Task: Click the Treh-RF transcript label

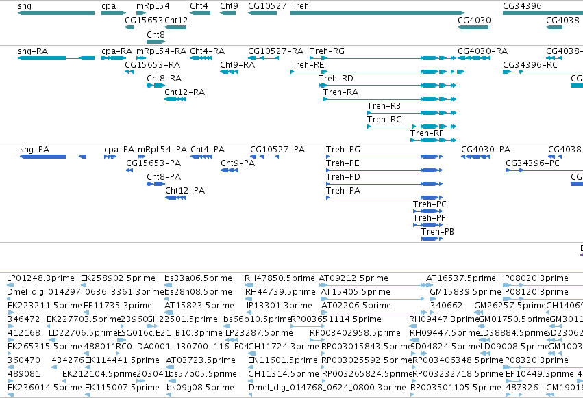Action: (427, 133)
